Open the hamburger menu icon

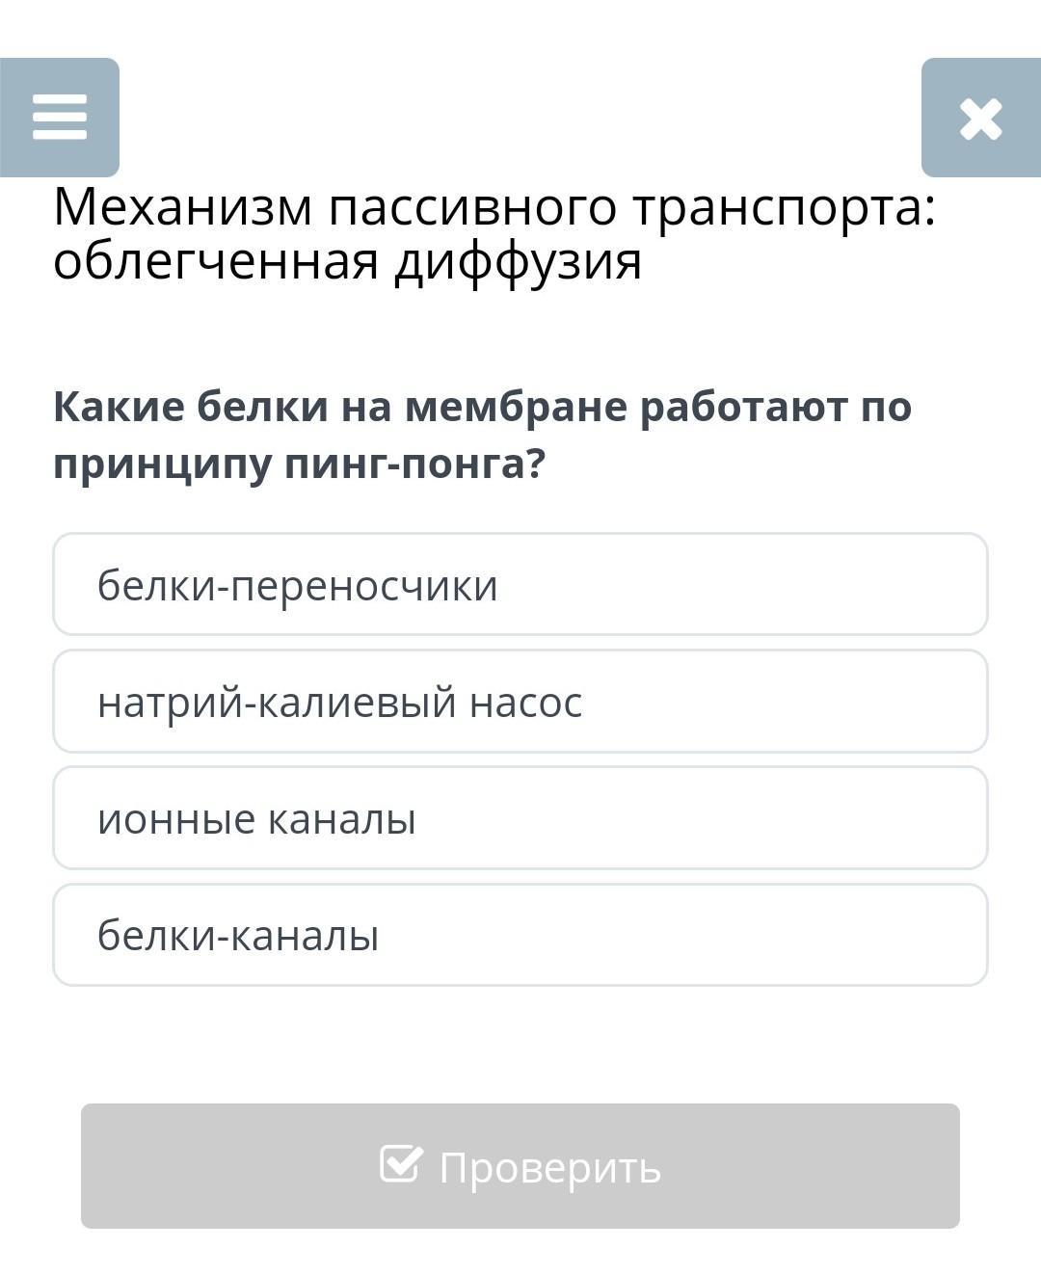(60, 118)
